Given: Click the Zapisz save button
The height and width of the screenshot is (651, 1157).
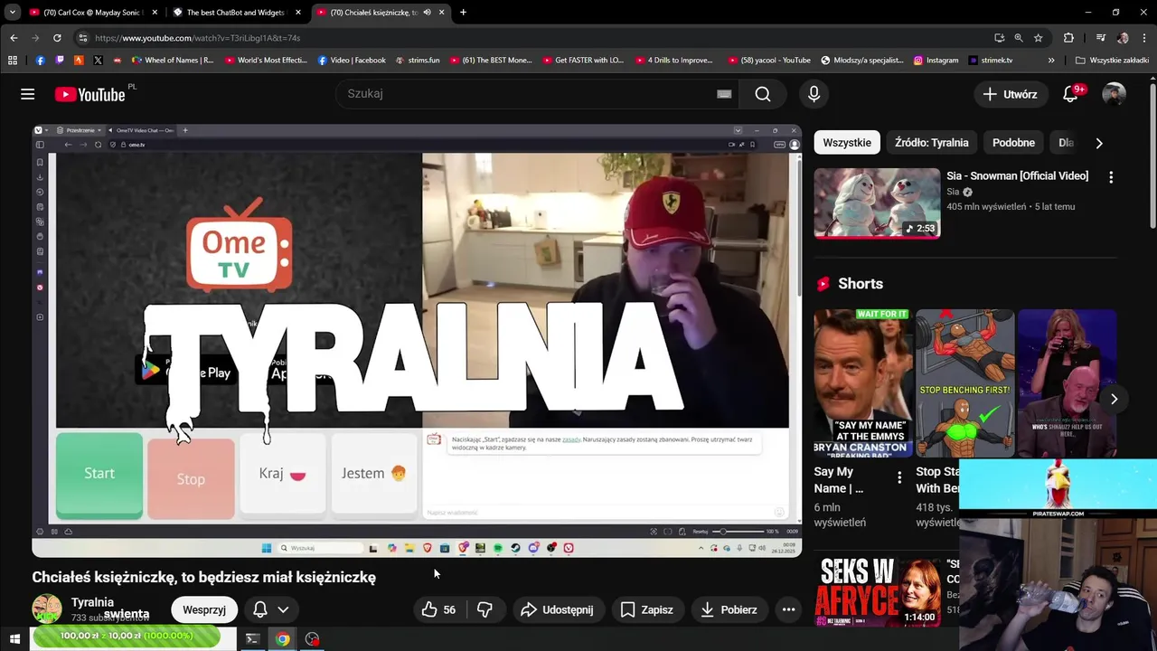Looking at the screenshot, I should pos(646,609).
